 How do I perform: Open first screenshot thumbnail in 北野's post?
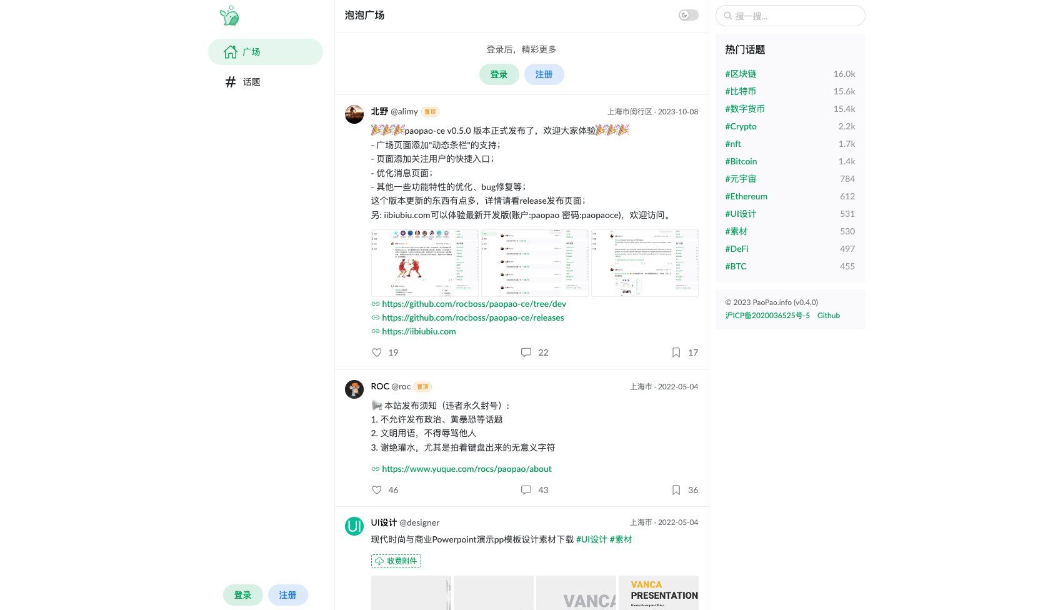425,263
